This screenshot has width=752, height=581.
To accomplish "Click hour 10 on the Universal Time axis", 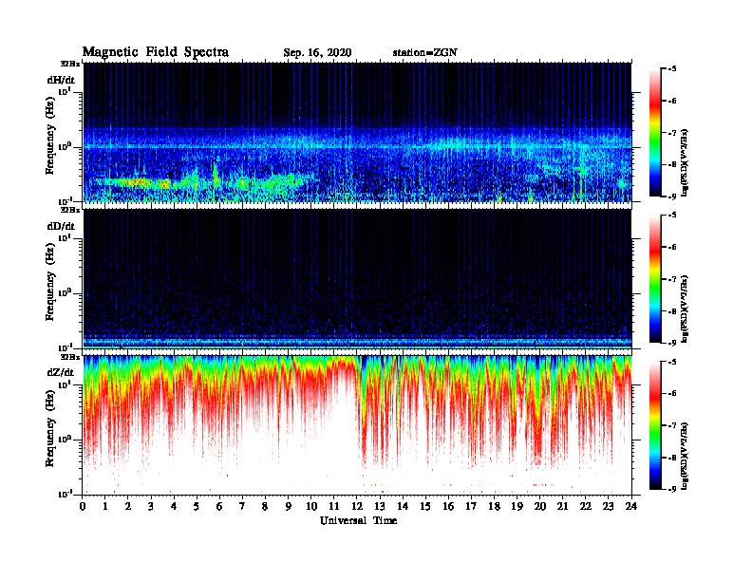I will point(311,506).
